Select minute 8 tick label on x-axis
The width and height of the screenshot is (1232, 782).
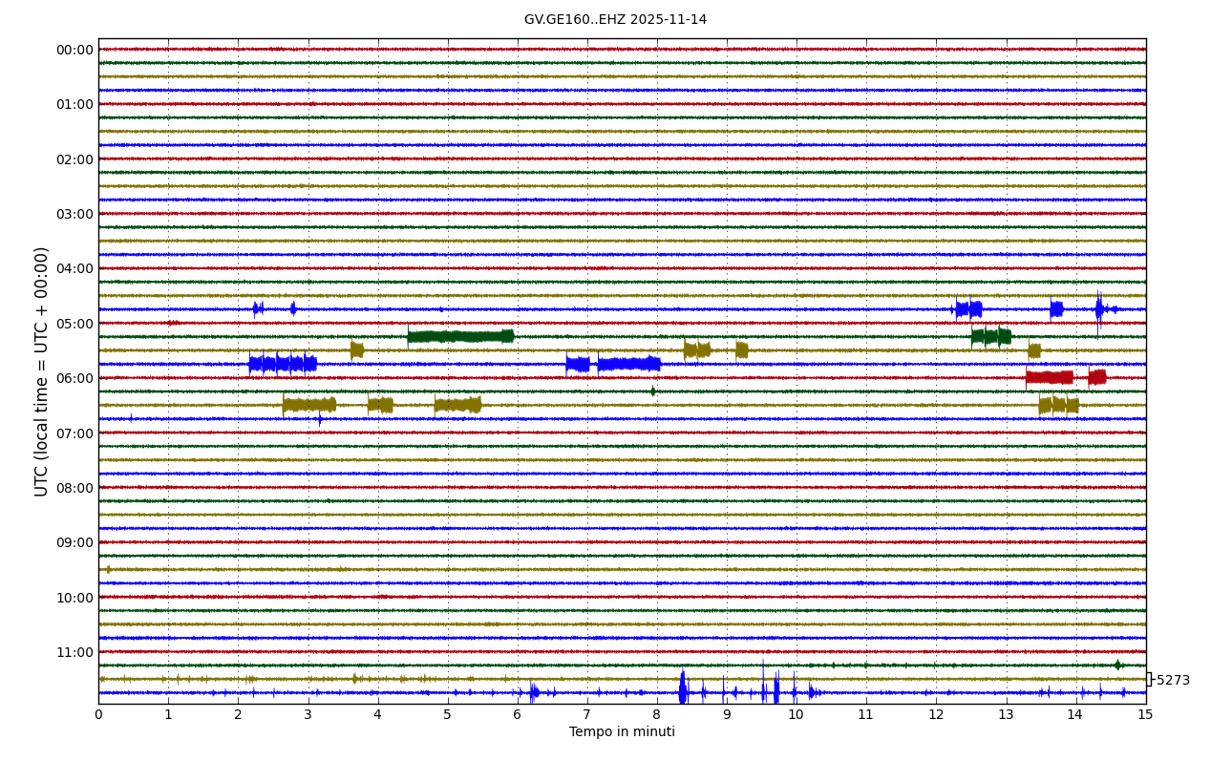pyautogui.click(x=657, y=715)
